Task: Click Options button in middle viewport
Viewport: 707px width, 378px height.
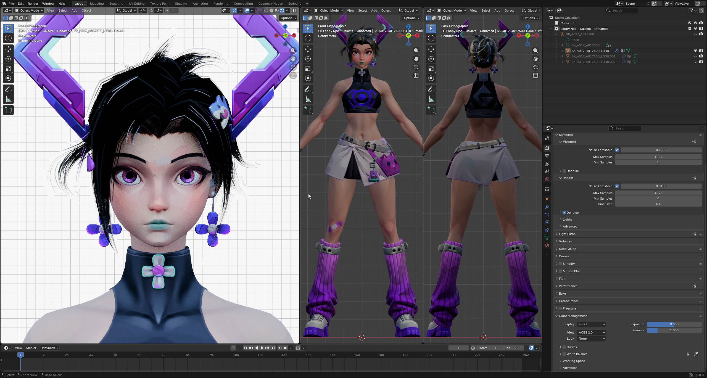Action: point(411,18)
